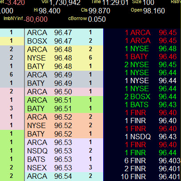Click the 10 FINR 96.401 print
This screenshot has height=181, width=181.
(x=151, y=177)
